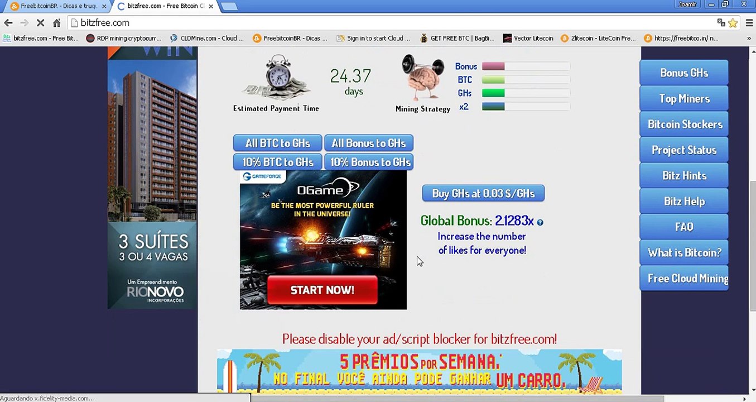Screen dimensions: 756x402
Task: Go to Bitcoin Stockers
Action: [x=684, y=125]
